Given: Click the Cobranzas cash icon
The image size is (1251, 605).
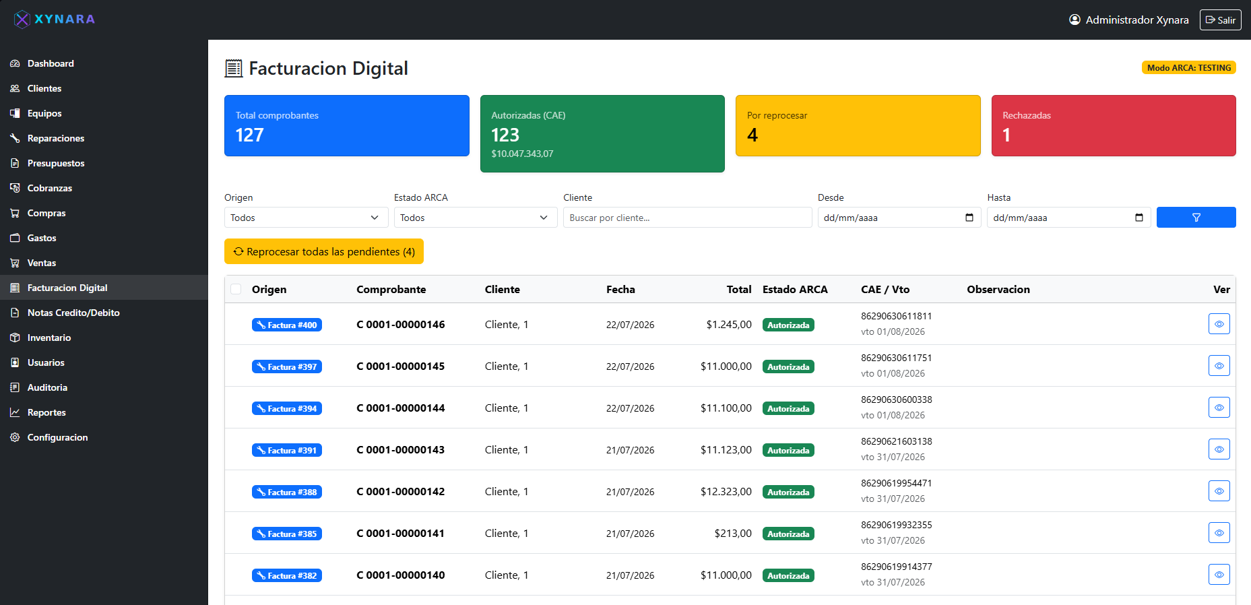Looking at the screenshot, I should point(15,188).
